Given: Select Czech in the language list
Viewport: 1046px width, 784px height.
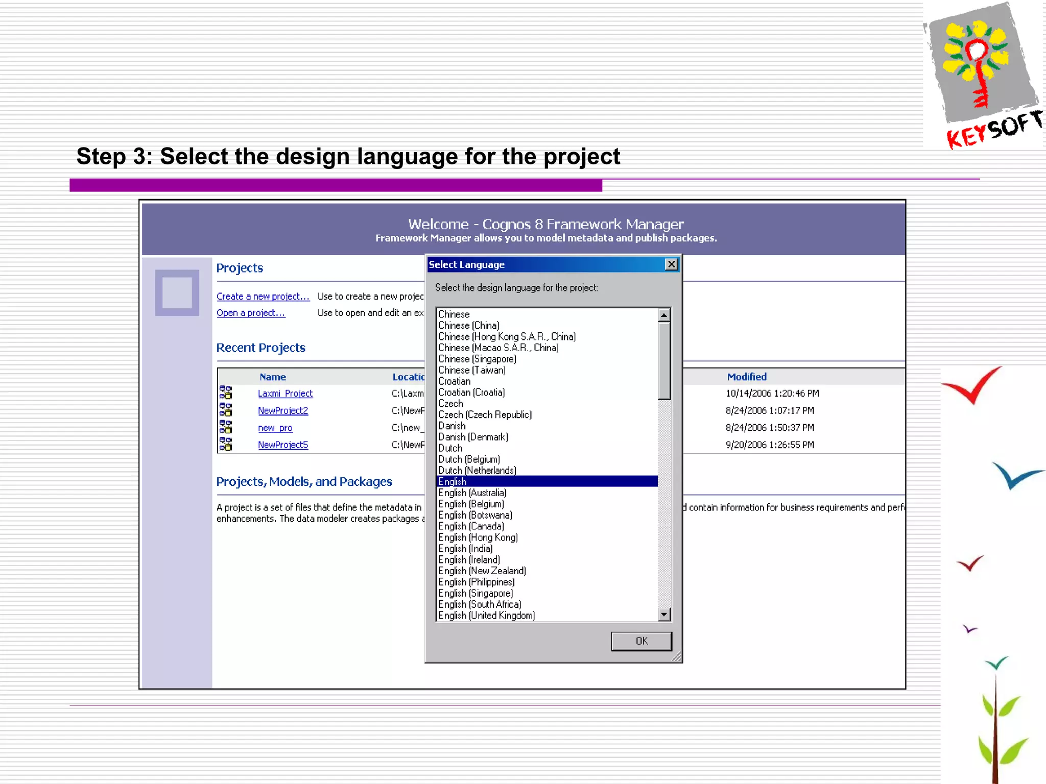Looking at the screenshot, I should click(x=548, y=404).
